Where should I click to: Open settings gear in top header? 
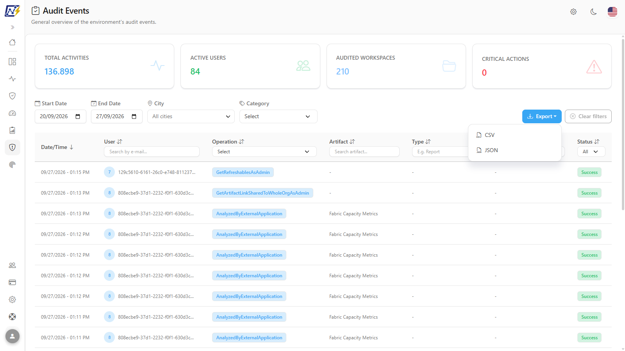pyautogui.click(x=573, y=12)
